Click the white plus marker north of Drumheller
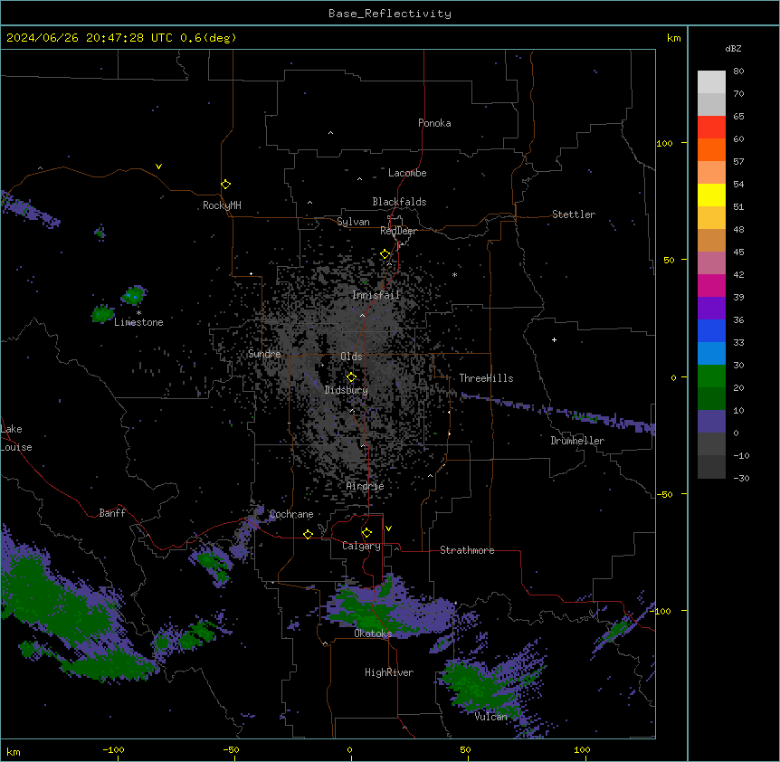This screenshot has width=780, height=762. point(554,339)
